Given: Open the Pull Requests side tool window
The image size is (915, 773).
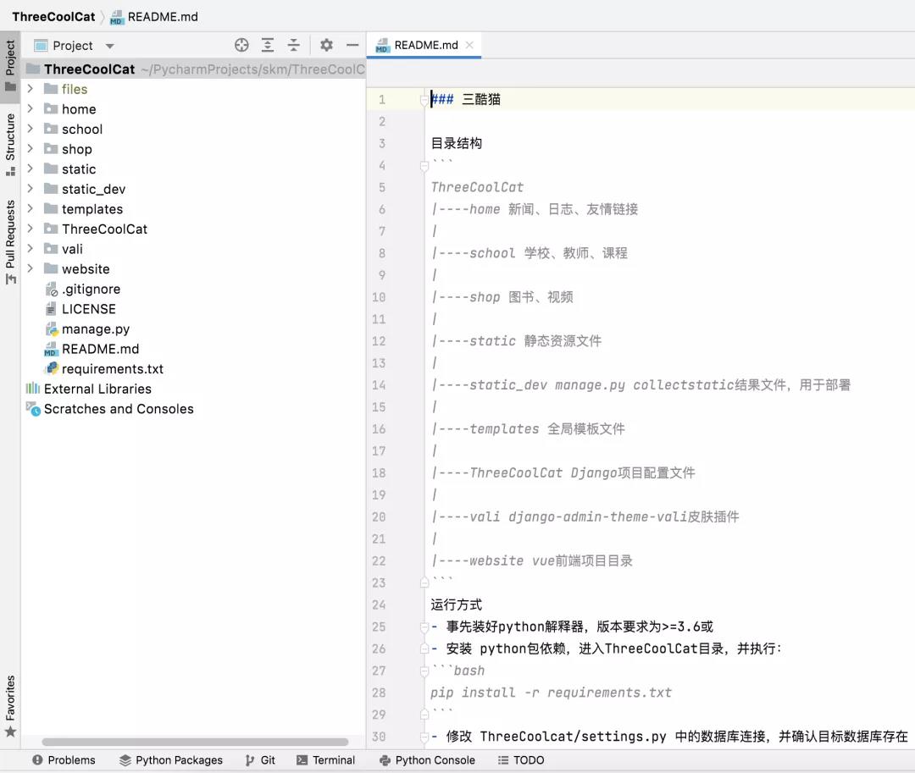Looking at the screenshot, I should [x=10, y=242].
